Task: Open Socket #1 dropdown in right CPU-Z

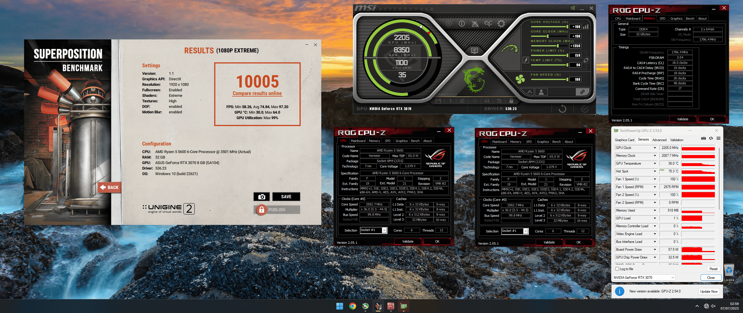Action: tap(515, 231)
